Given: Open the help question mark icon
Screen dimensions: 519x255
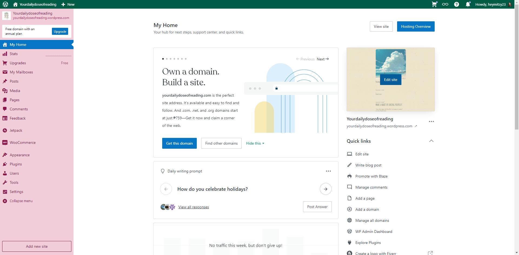Looking at the screenshot, I should pyautogui.click(x=457, y=4).
